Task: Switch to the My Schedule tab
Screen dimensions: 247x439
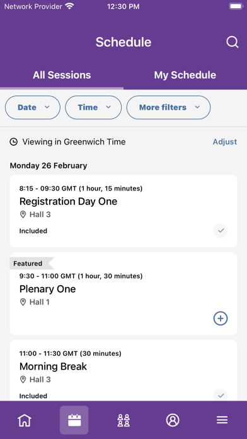Action: pos(185,75)
